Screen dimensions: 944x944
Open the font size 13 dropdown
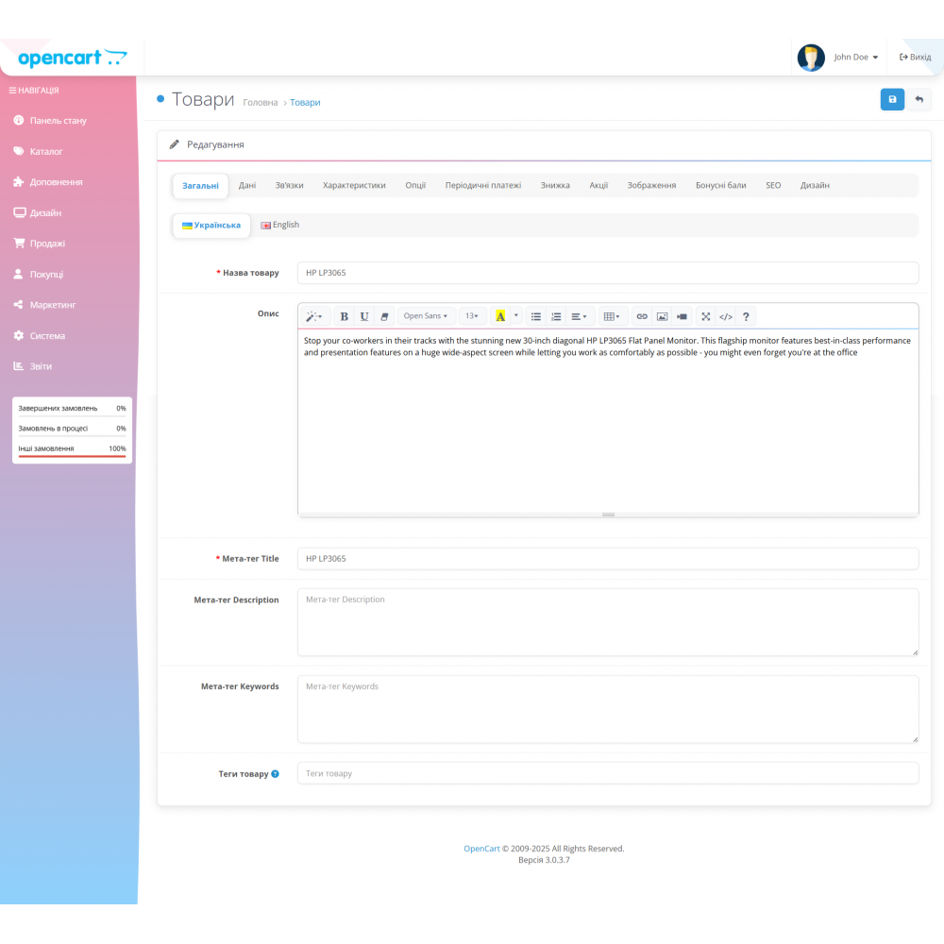(472, 316)
